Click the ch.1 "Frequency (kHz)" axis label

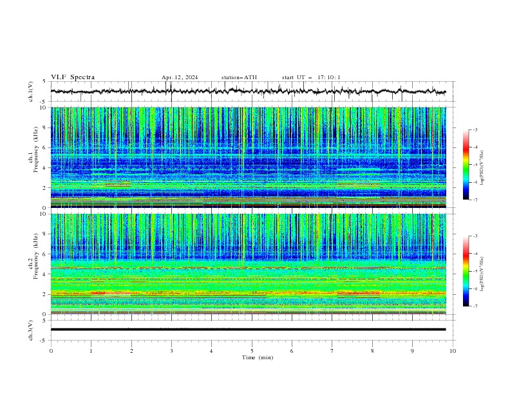coord(36,148)
